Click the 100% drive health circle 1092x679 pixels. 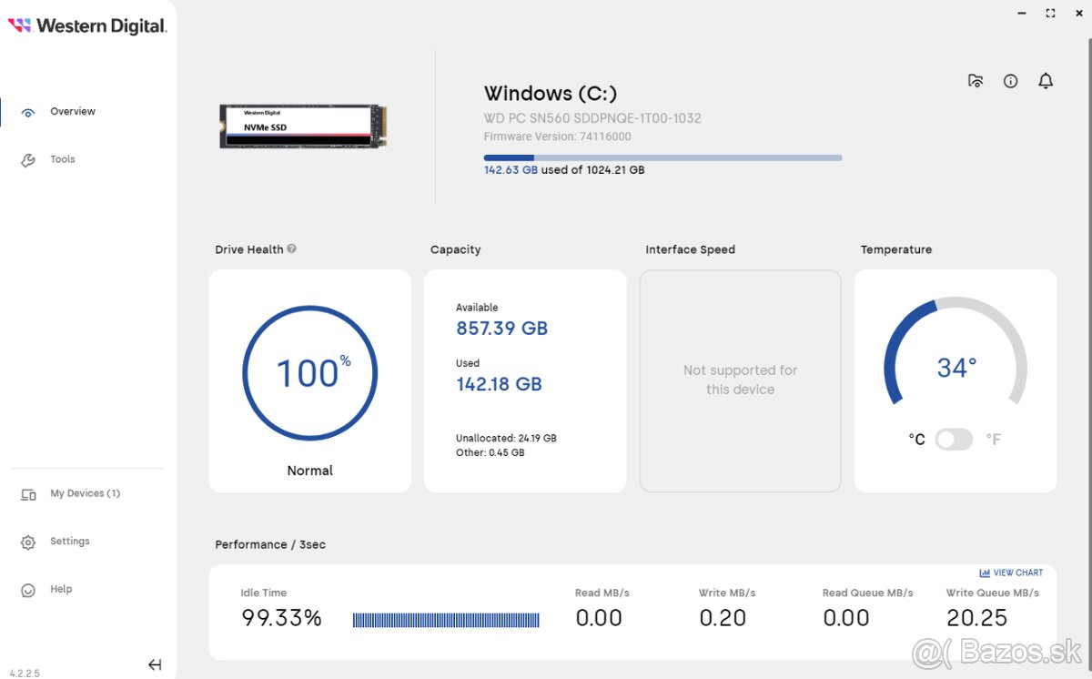click(x=309, y=373)
